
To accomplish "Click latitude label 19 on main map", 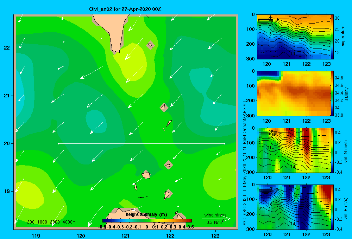I will [x=7, y=191].
